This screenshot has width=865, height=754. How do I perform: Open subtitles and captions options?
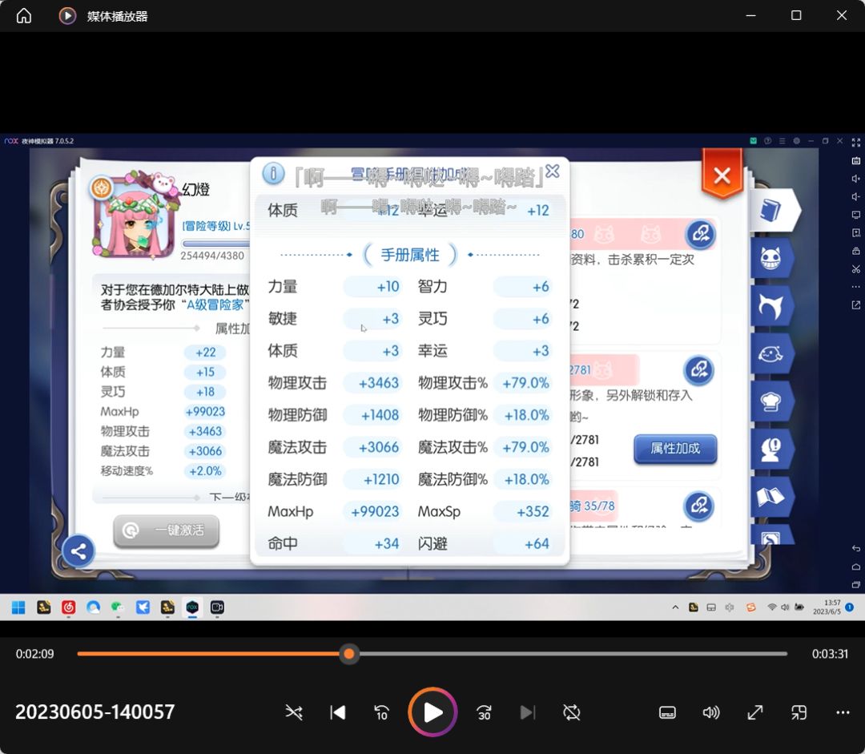click(667, 712)
